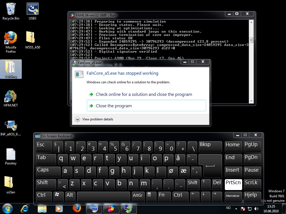Open the USB3 installer desktop icon
This screenshot has width=286, height=214.
(32, 11)
